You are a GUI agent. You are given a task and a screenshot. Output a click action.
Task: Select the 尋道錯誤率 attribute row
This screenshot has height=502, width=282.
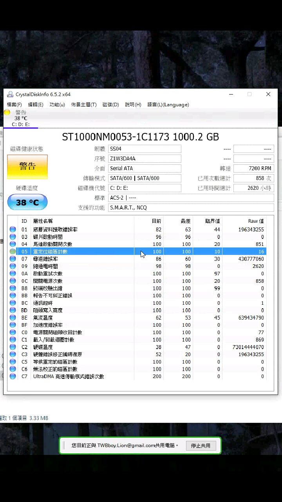point(137,259)
